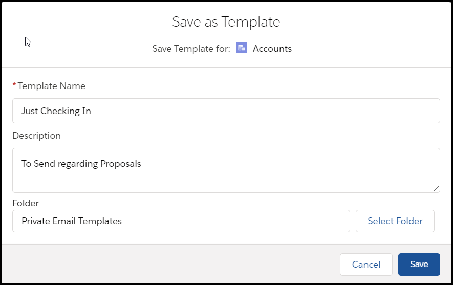Click the Description box resize handle
This screenshot has width=453, height=285.
coord(436,189)
